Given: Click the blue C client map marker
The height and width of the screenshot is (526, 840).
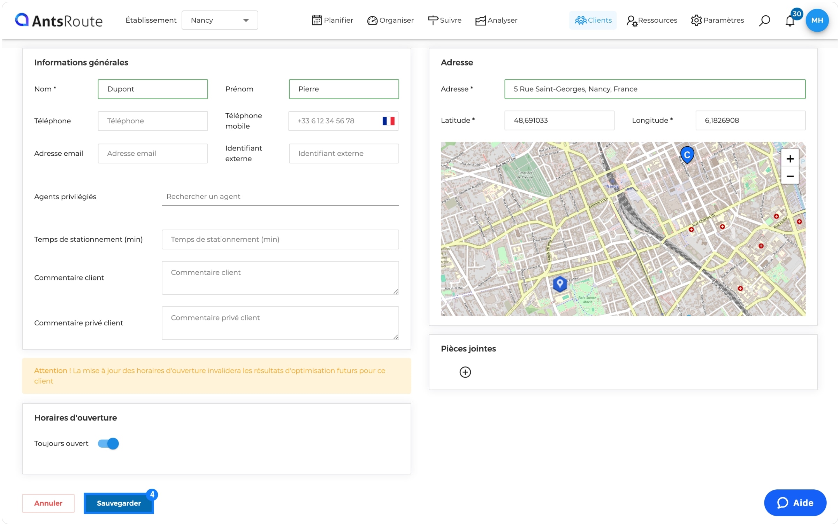Looking at the screenshot, I should [687, 155].
